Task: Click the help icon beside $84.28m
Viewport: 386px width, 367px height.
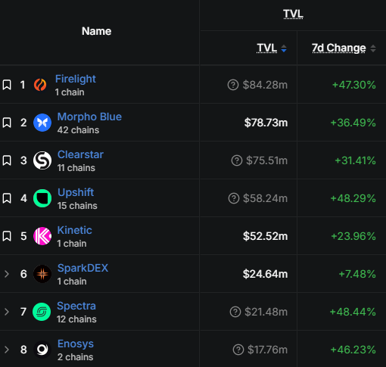Action: point(233,85)
